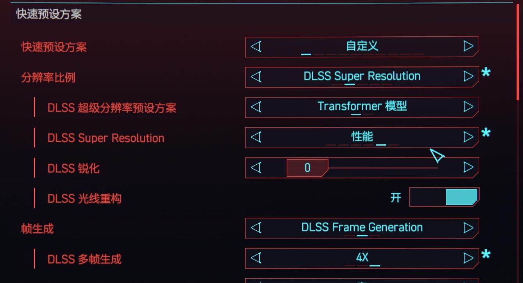The height and width of the screenshot is (283, 523).
Task: Click the 自定义 preset value
Action: tap(362, 46)
